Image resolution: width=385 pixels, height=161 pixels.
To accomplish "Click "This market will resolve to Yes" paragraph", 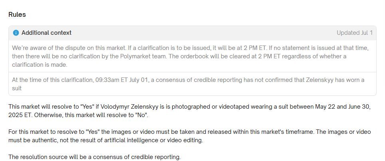I will tap(189, 111).
